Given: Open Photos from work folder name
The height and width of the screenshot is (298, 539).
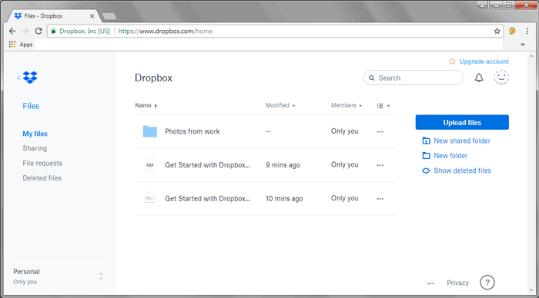Looking at the screenshot, I should coord(192,131).
